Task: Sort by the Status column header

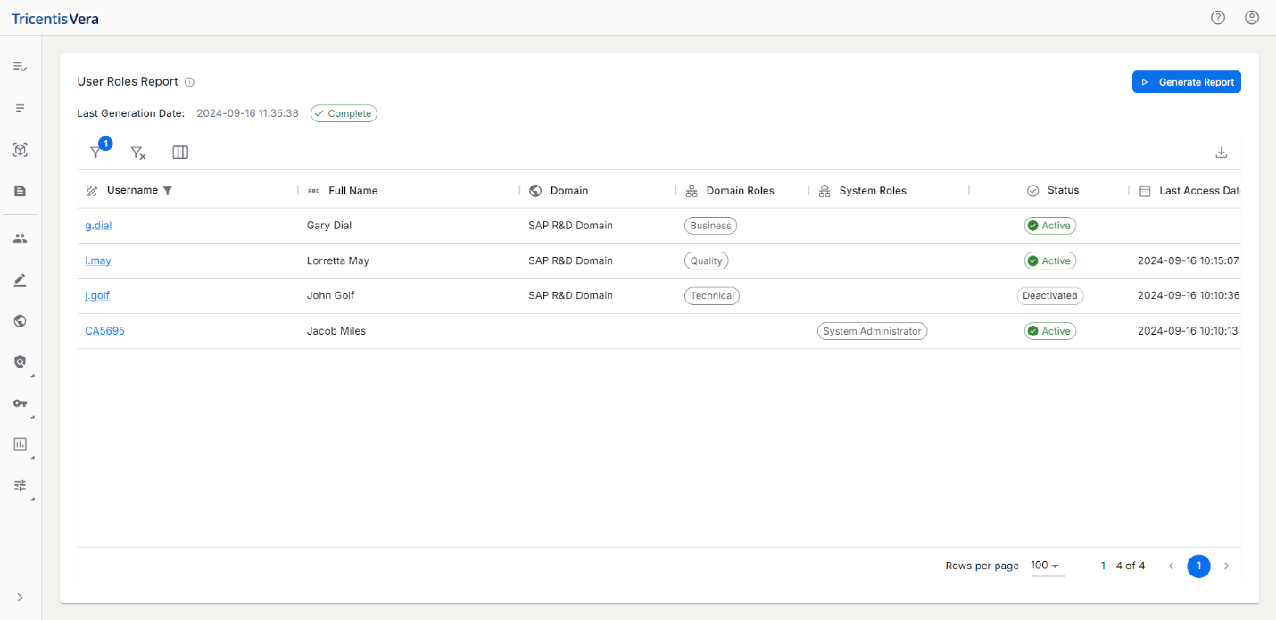Action: click(1063, 190)
